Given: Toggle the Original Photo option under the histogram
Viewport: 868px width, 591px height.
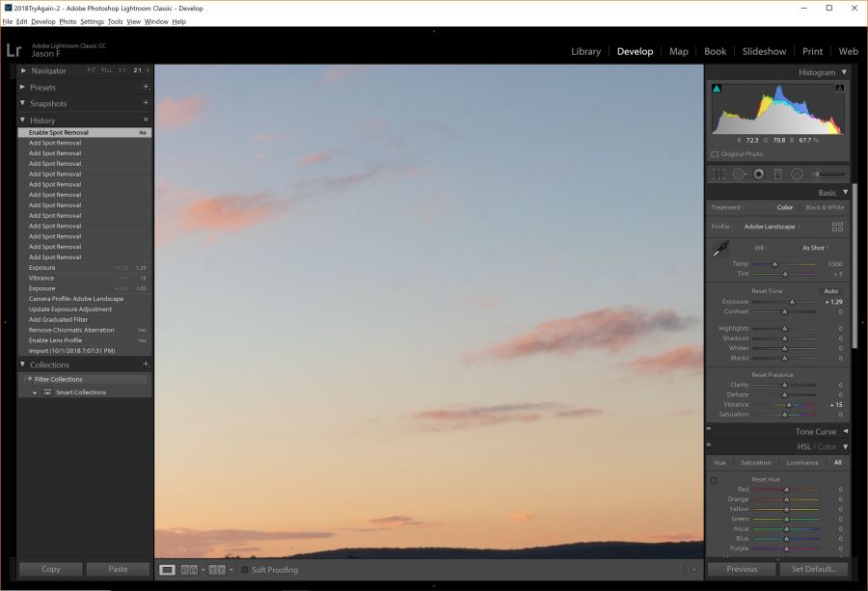Looking at the screenshot, I should [x=715, y=152].
